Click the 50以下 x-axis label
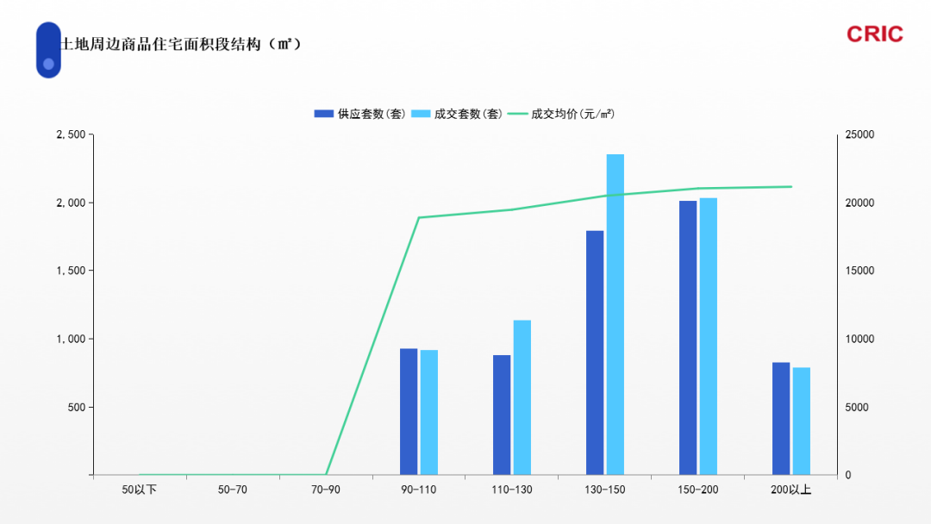This screenshot has height=524, width=931. click(x=140, y=490)
